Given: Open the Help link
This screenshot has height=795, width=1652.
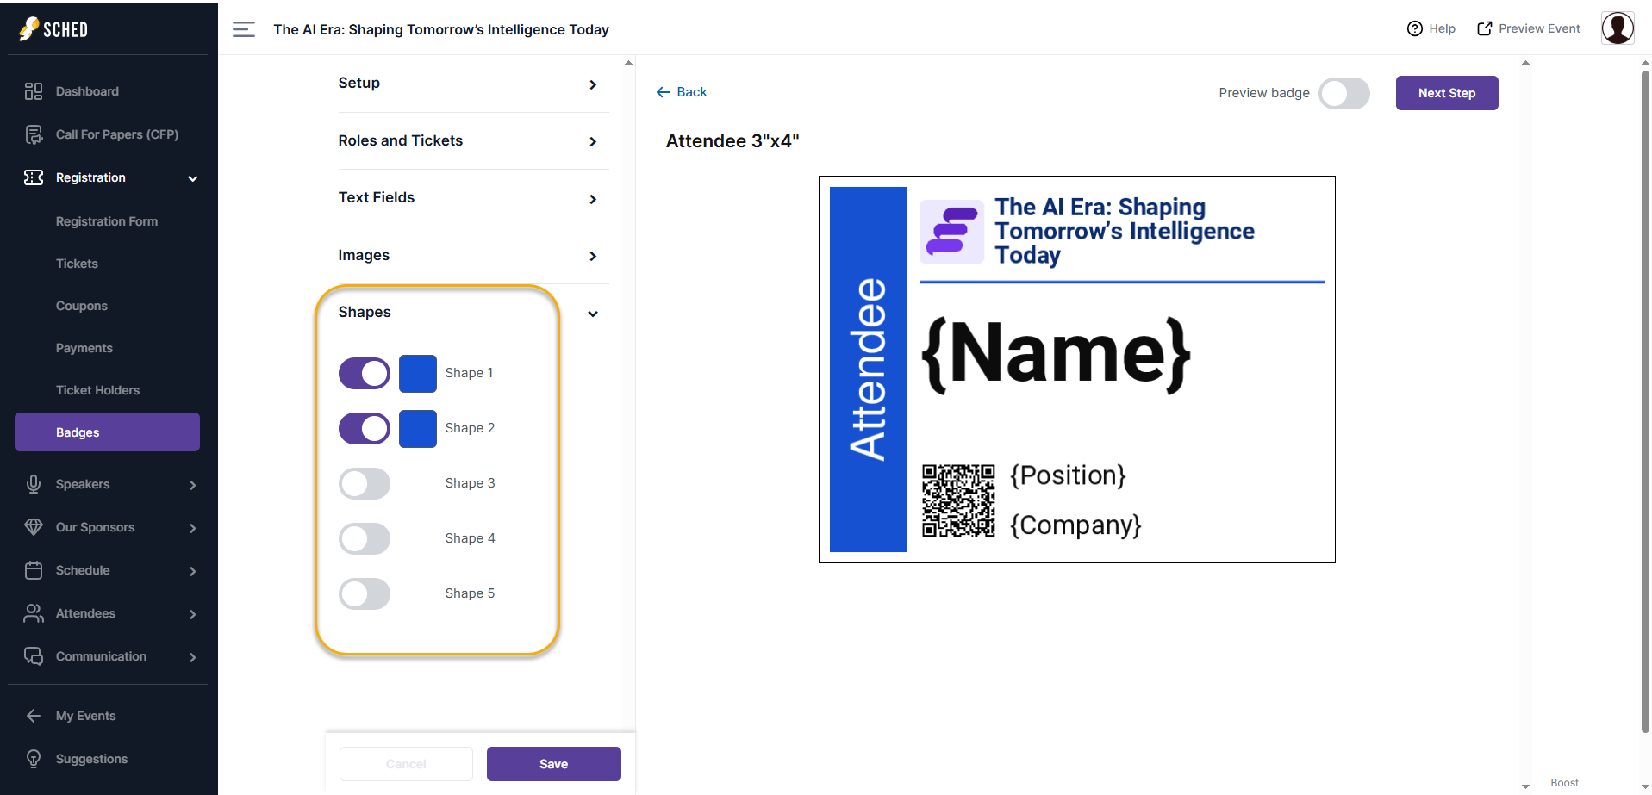Looking at the screenshot, I should tap(1431, 28).
